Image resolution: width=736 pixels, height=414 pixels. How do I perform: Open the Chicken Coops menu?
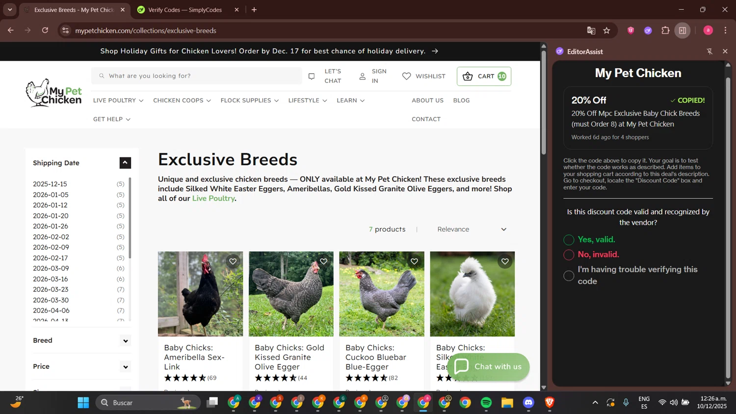pyautogui.click(x=182, y=101)
